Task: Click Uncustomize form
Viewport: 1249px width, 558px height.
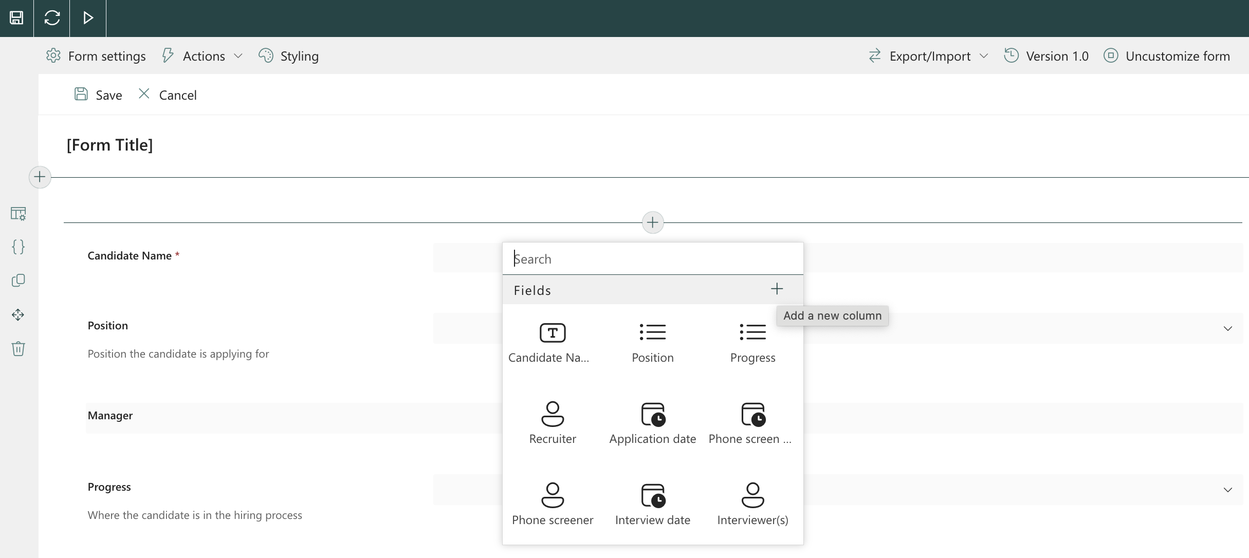Action: click(1167, 56)
